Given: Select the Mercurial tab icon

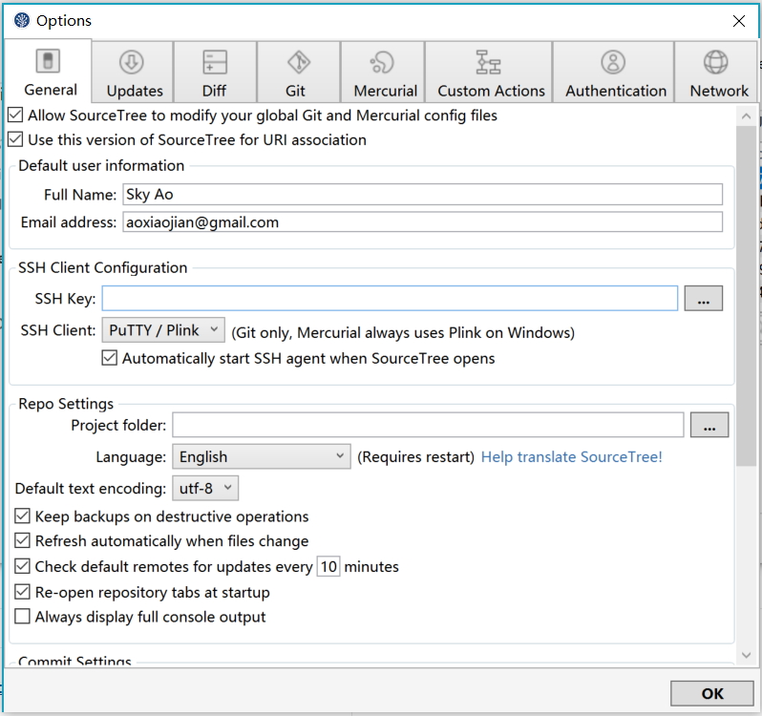Looking at the screenshot, I should click(384, 62).
